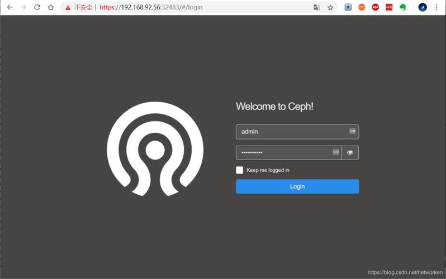The width and height of the screenshot is (446, 279).
Task: Click the password manager icon in username field
Action: pyautogui.click(x=353, y=131)
